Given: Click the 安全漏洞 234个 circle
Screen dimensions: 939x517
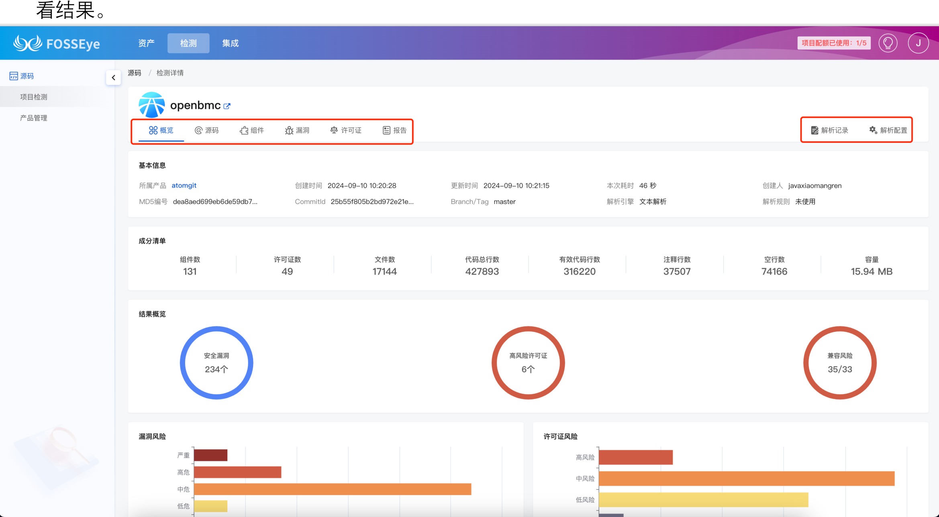Looking at the screenshot, I should tap(216, 362).
